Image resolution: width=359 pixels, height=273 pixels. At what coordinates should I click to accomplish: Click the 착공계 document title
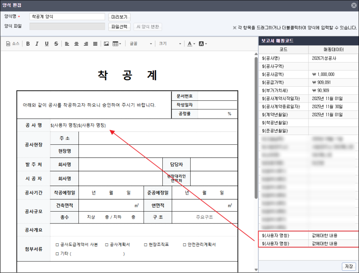click(127, 75)
